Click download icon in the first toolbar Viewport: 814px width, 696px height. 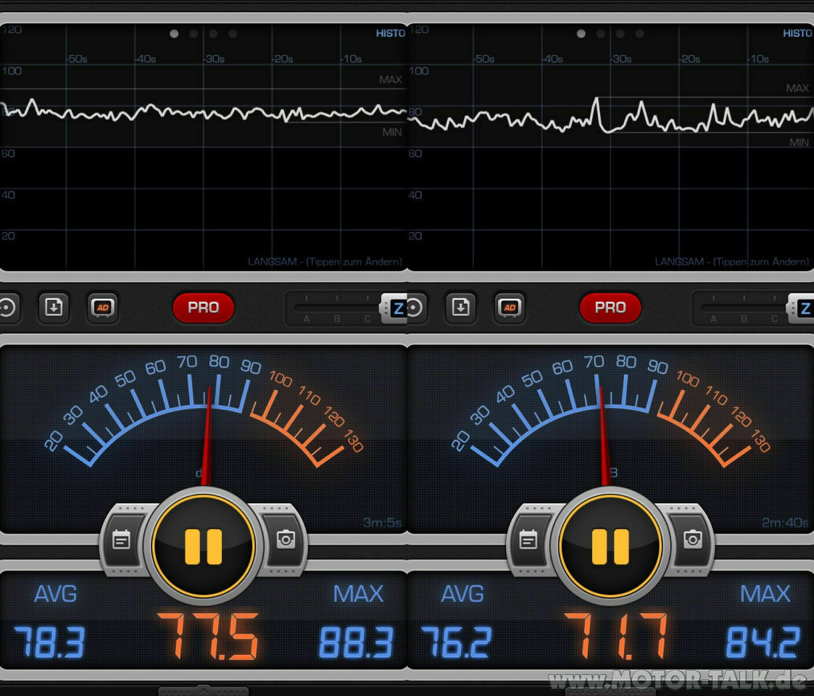point(54,307)
